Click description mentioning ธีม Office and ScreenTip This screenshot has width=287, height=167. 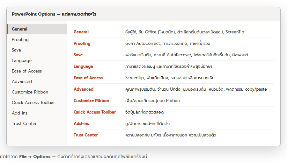coord(185,32)
